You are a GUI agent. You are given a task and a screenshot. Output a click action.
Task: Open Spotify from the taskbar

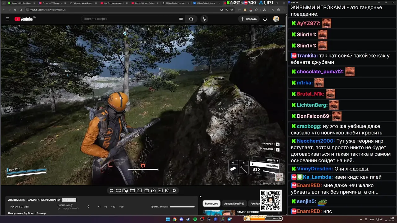pos(195,219)
